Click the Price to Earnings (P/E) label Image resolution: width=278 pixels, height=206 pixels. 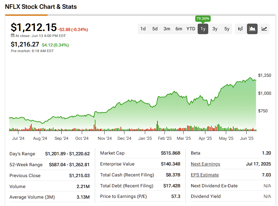click(x=123, y=196)
